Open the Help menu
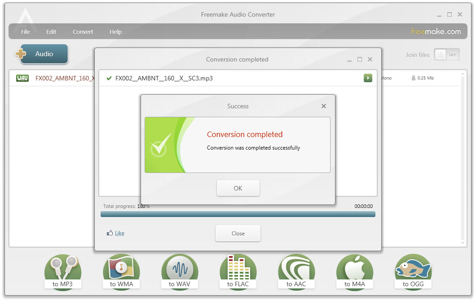The image size is (476, 301). [115, 31]
